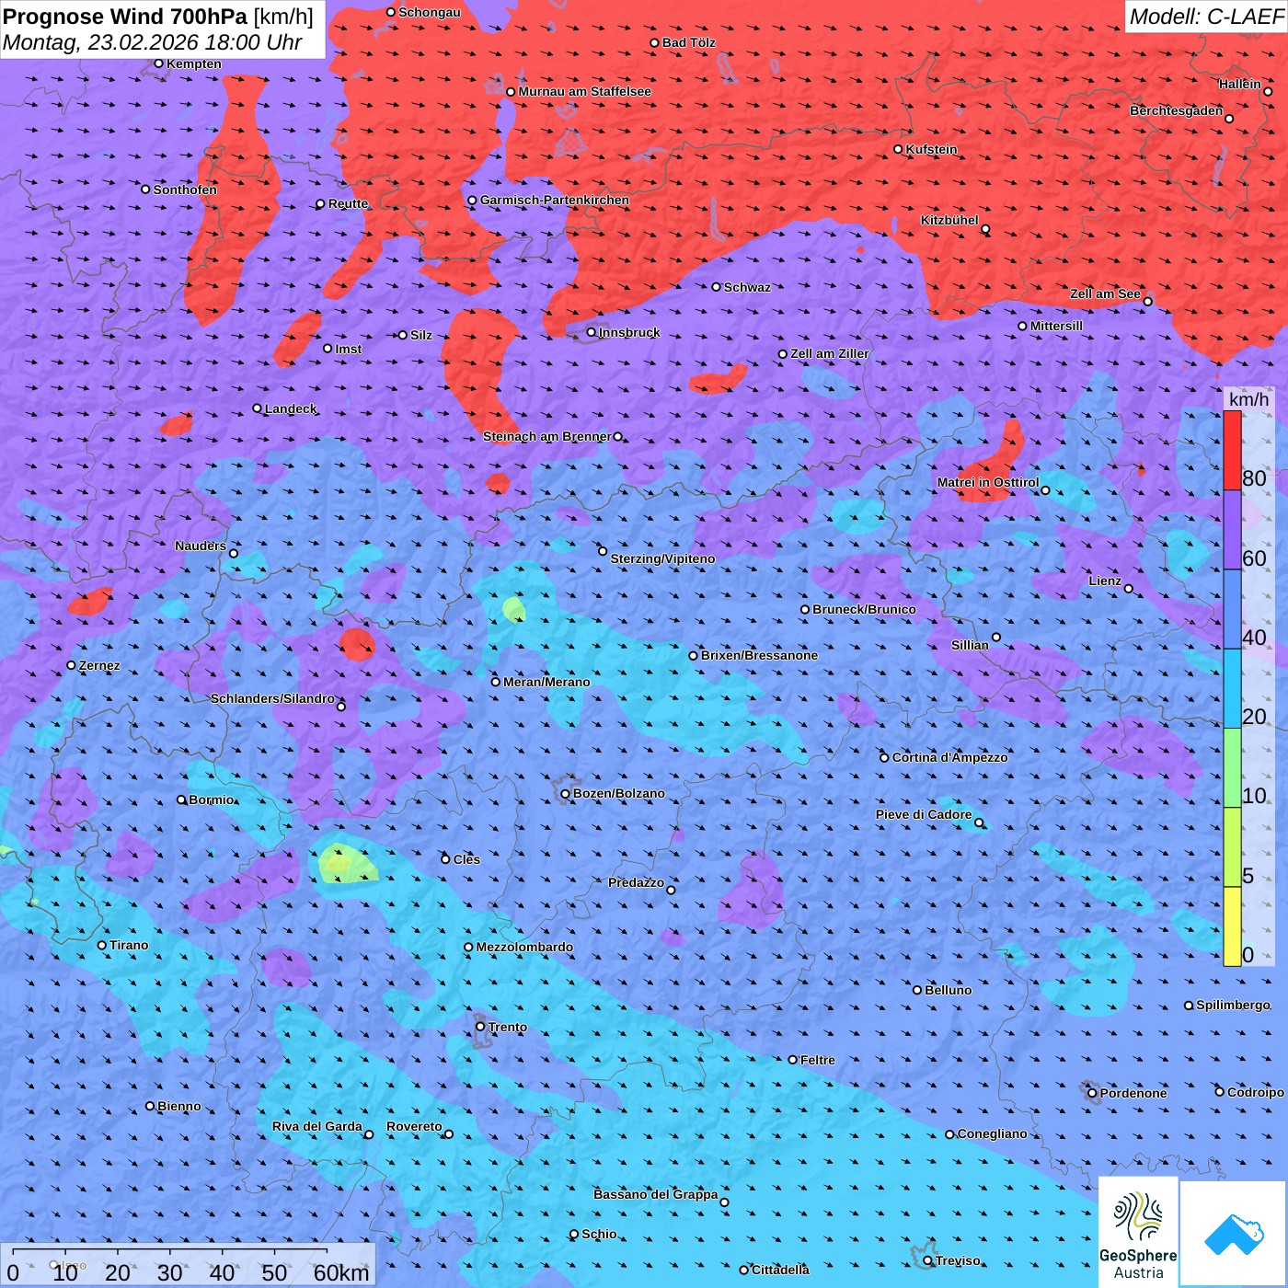
Task: Click the Conegliano location label
Action: click(x=992, y=1133)
